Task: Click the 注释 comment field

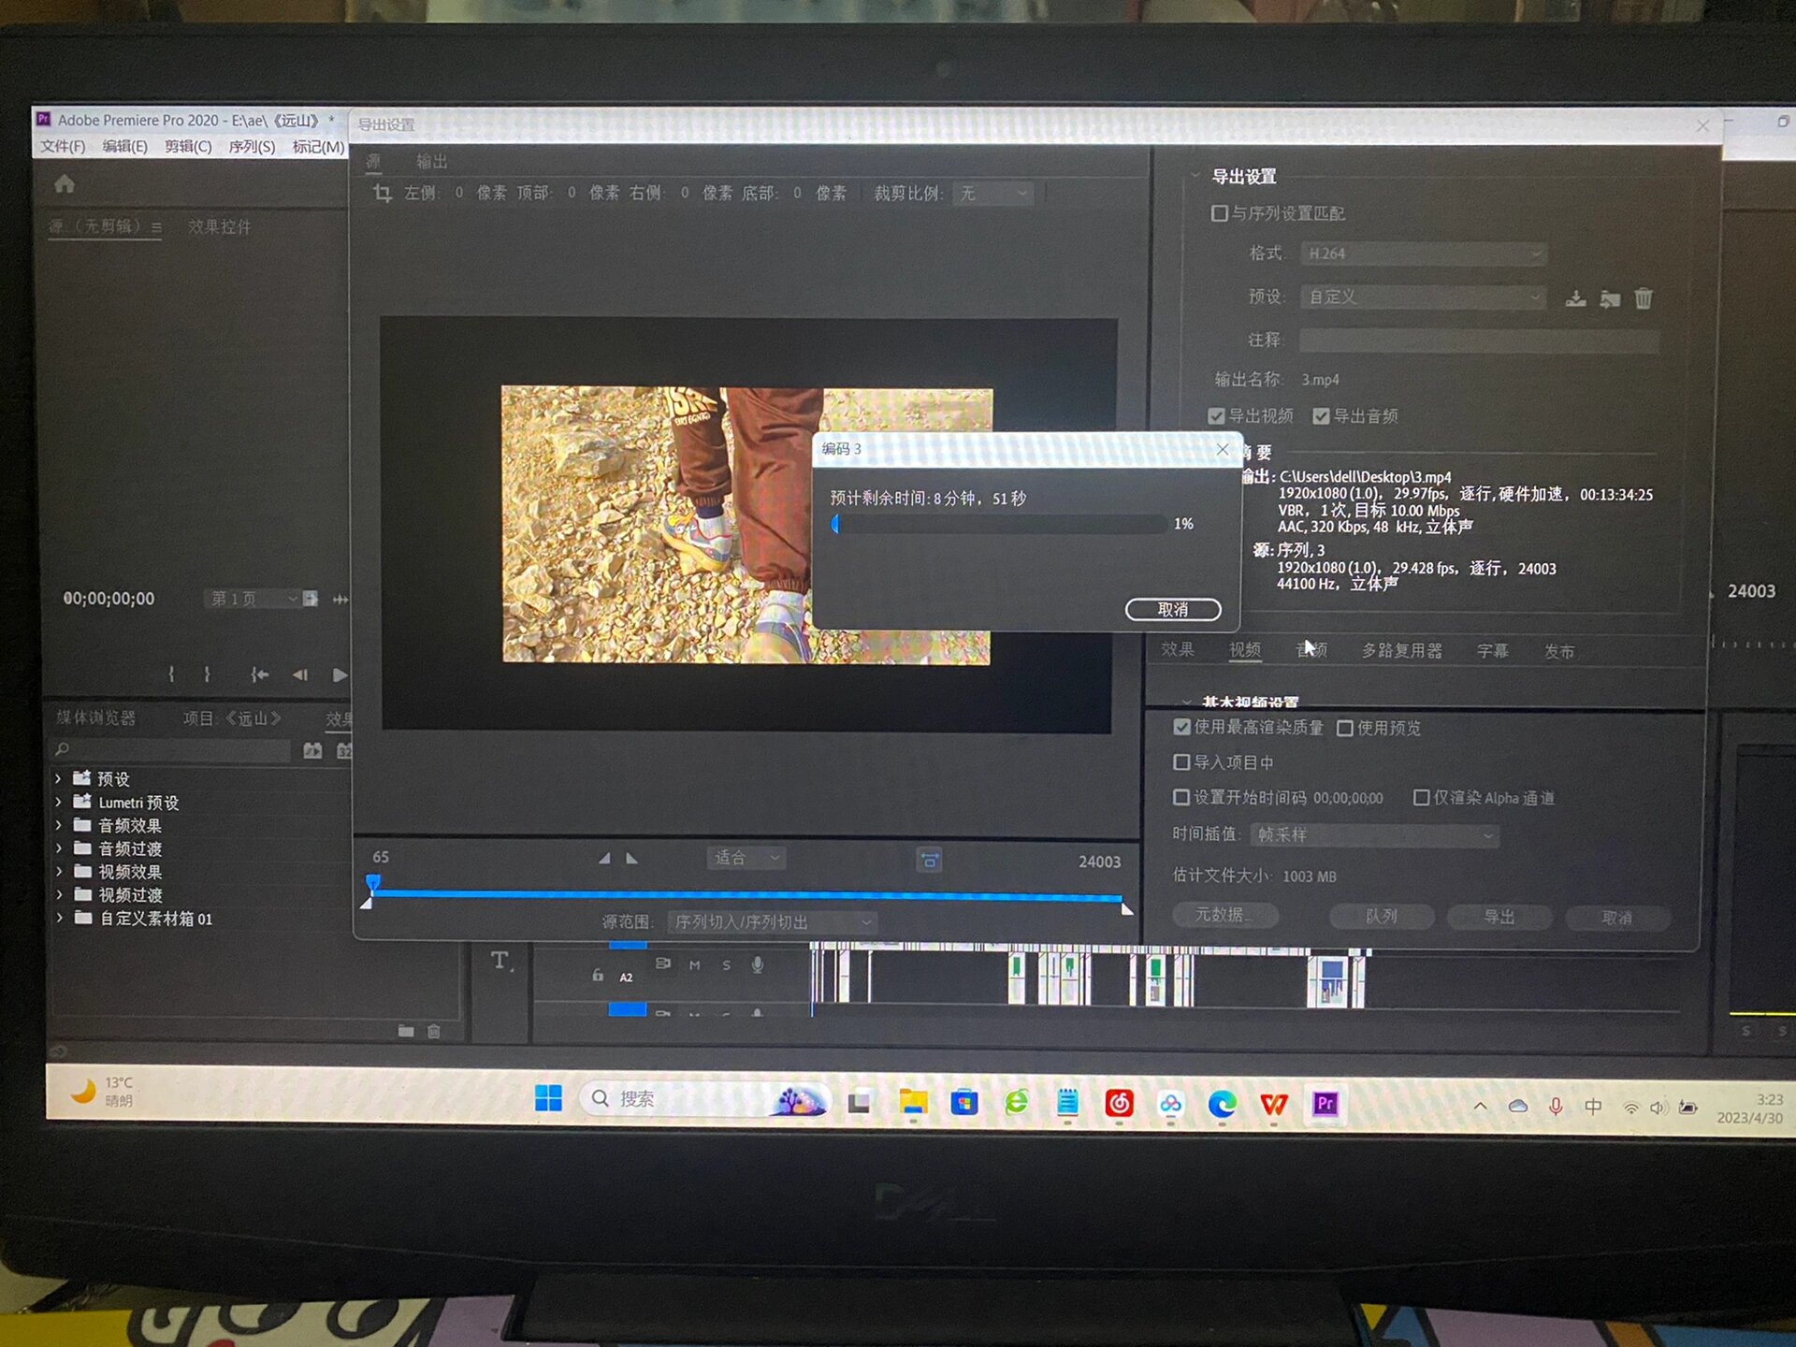Action: [1479, 340]
